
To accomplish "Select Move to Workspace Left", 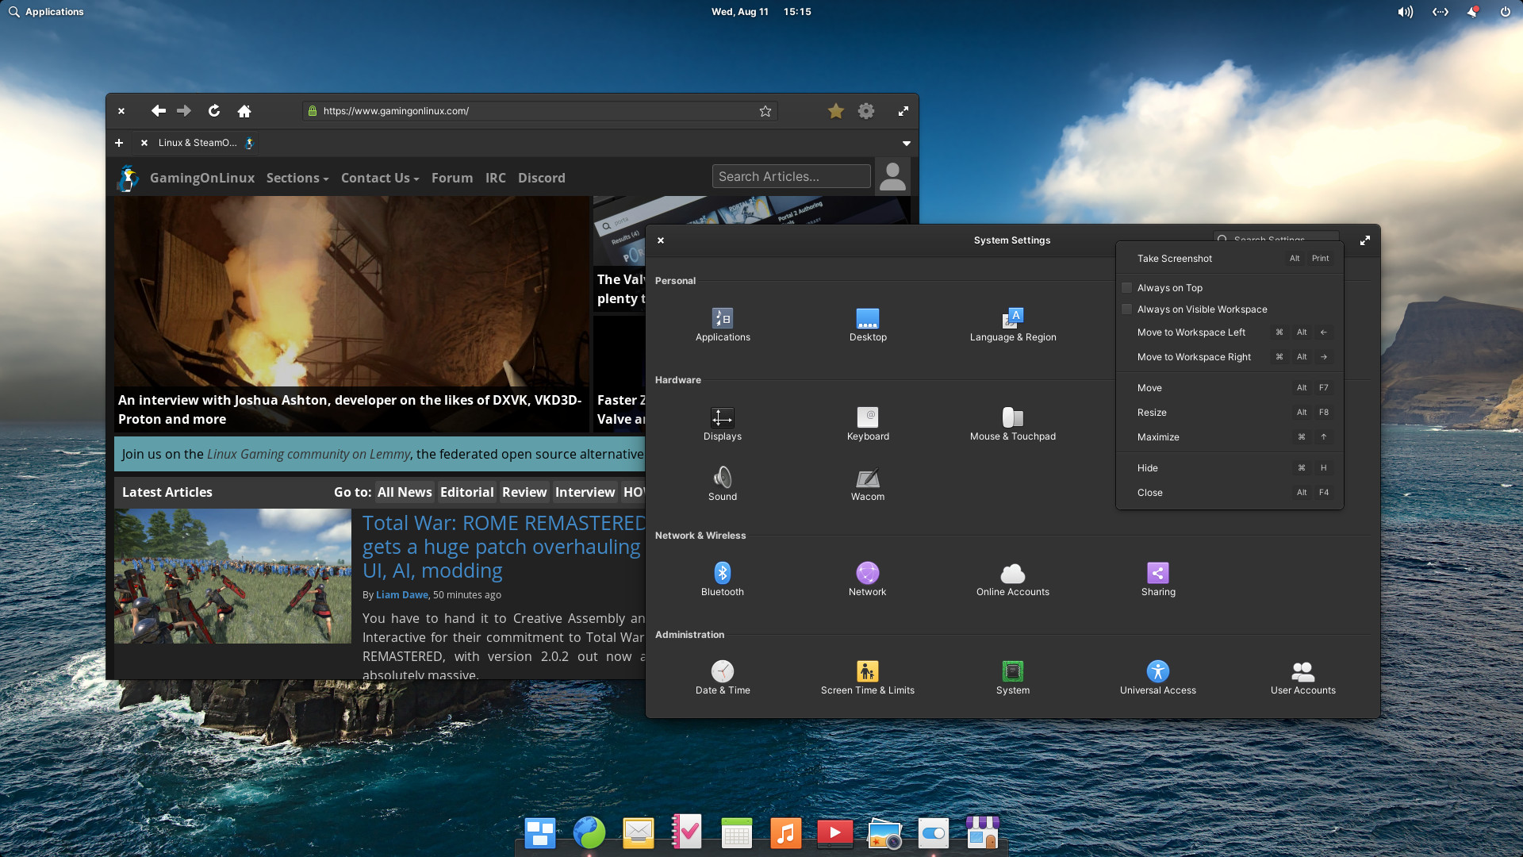I will coord(1230,332).
